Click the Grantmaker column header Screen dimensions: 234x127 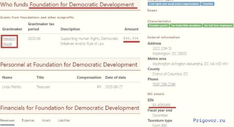[12, 29]
